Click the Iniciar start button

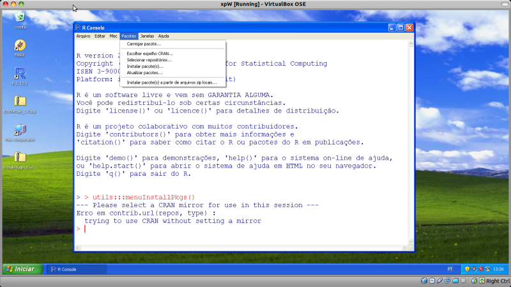click(x=21, y=269)
